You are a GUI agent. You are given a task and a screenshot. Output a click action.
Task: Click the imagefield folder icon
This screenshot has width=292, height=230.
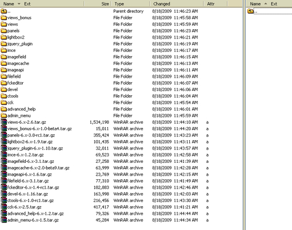(x=4, y=57)
